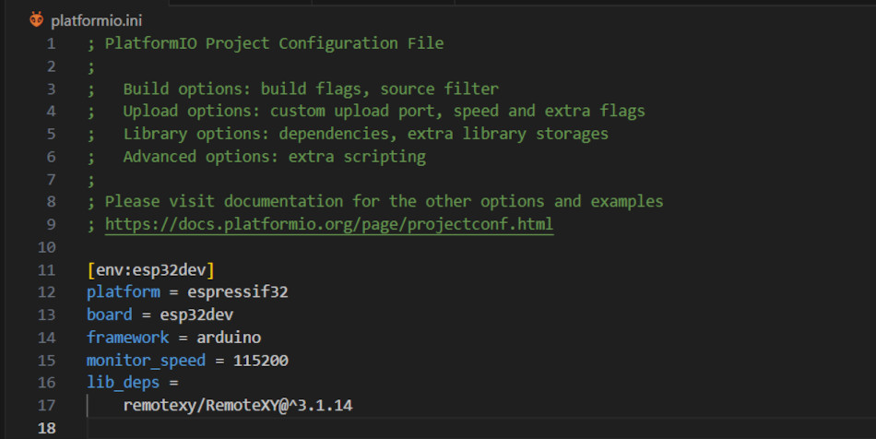Click the 'framework' key
This screenshot has width=876, height=439.
128,338
